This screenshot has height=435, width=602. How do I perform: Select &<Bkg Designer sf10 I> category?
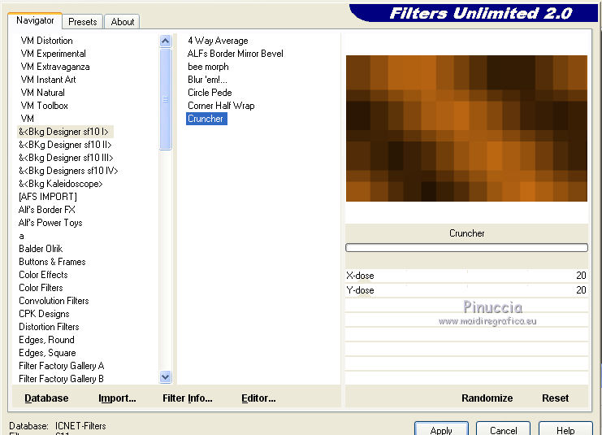click(x=65, y=132)
